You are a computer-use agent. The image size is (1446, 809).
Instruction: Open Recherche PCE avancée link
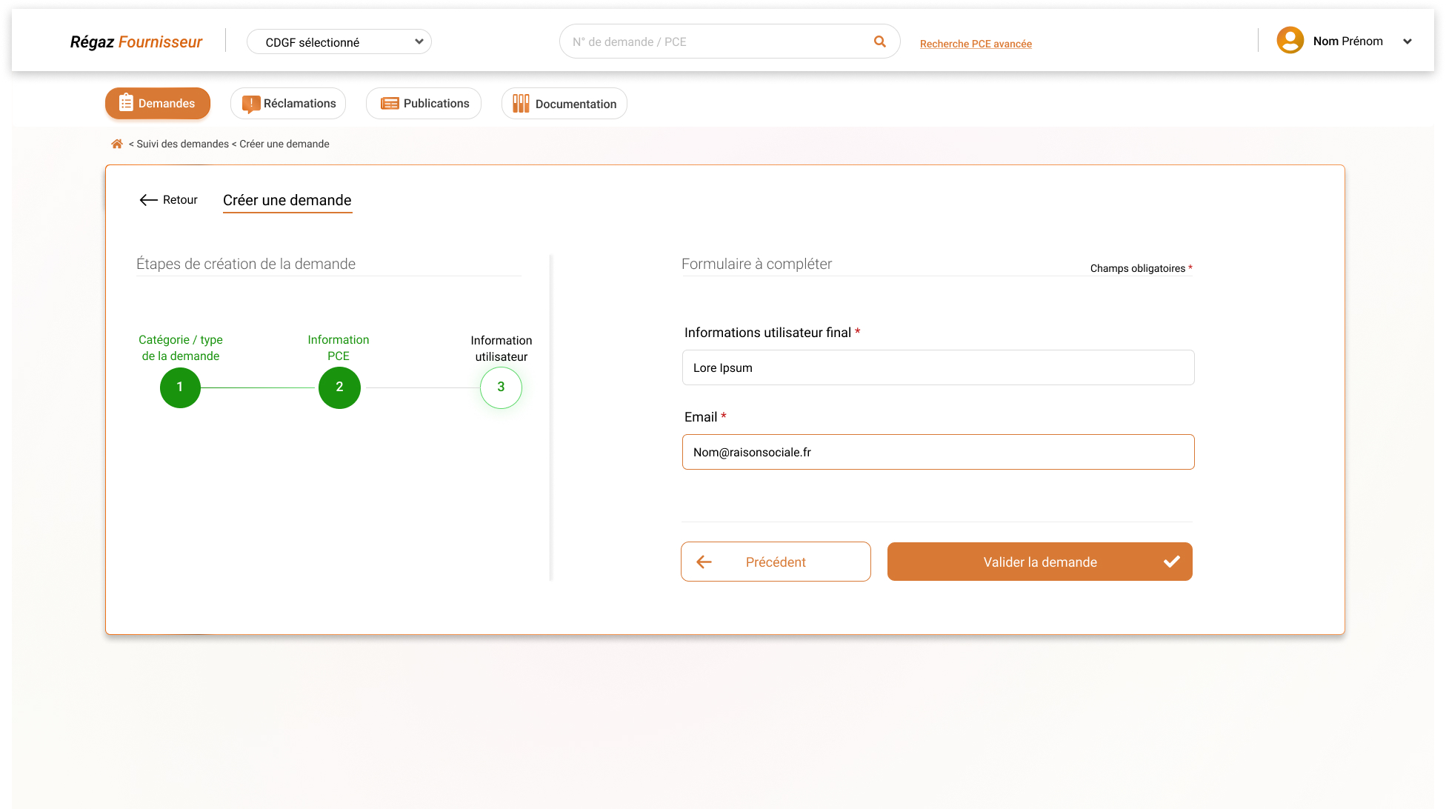coord(976,44)
